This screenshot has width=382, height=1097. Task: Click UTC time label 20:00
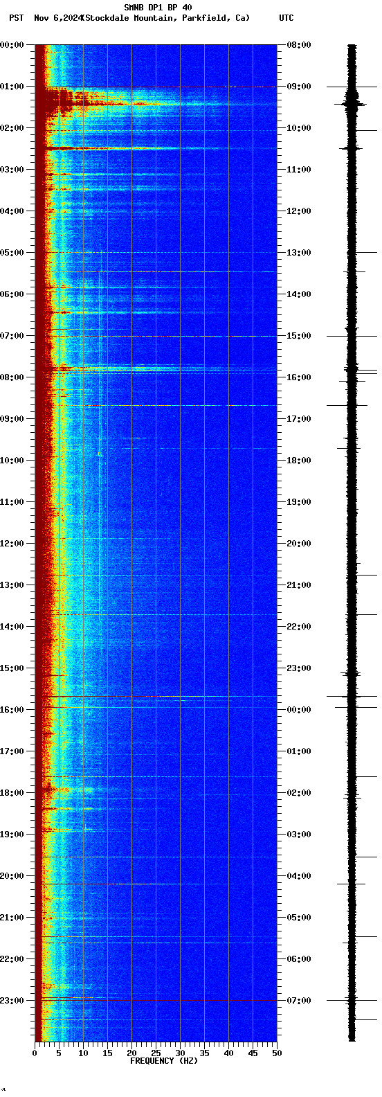(299, 544)
